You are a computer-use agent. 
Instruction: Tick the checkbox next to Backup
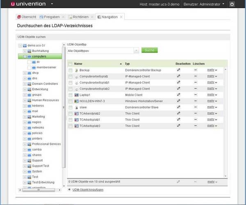pos(71,70)
